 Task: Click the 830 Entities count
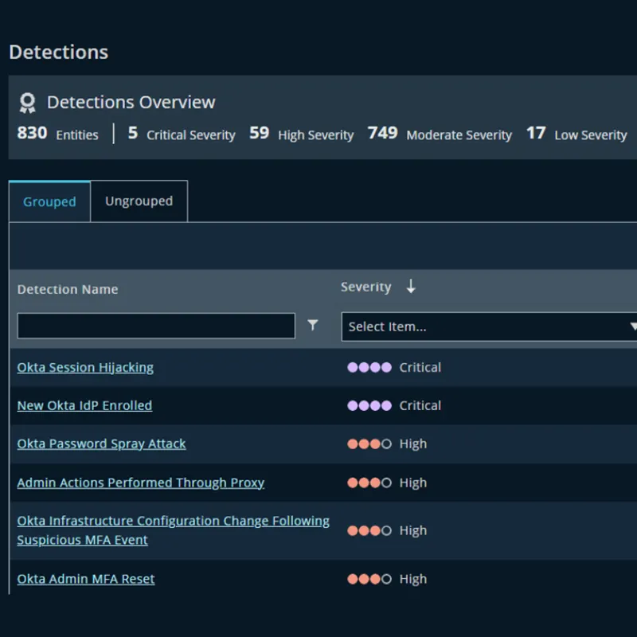pos(57,133)
